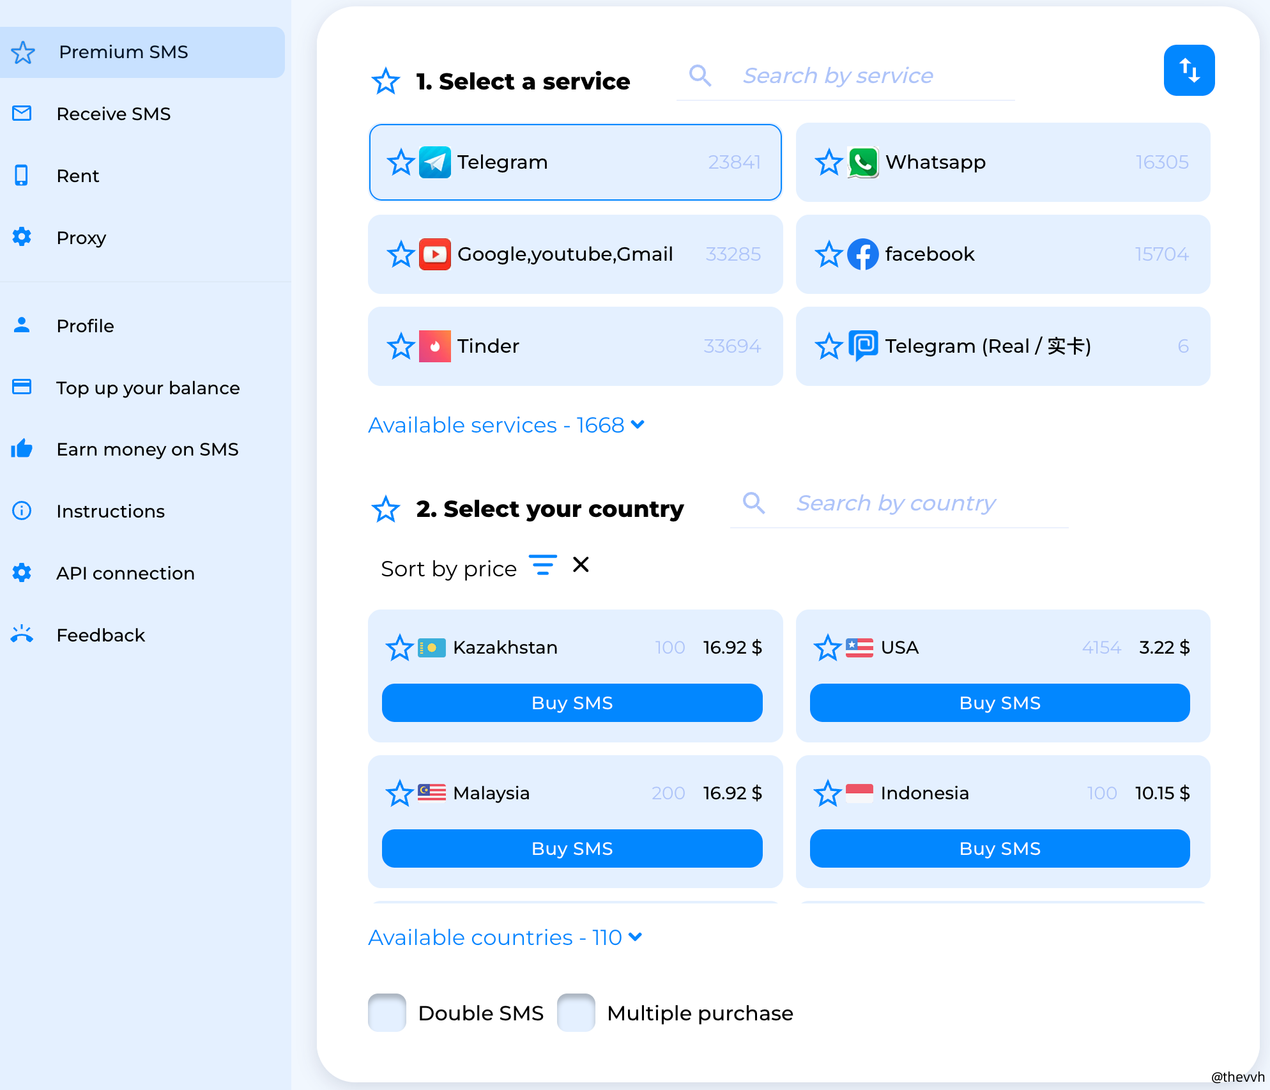The width and height of the screenshot is (1270, 1090).
Task: Click the Tinder flame icon
Action: (x=434, y=346)
